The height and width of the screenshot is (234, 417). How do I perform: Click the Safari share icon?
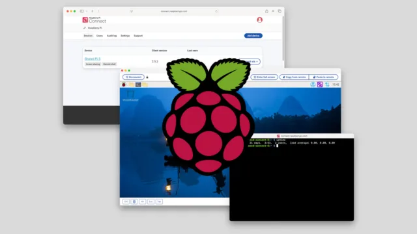(266, 11)
